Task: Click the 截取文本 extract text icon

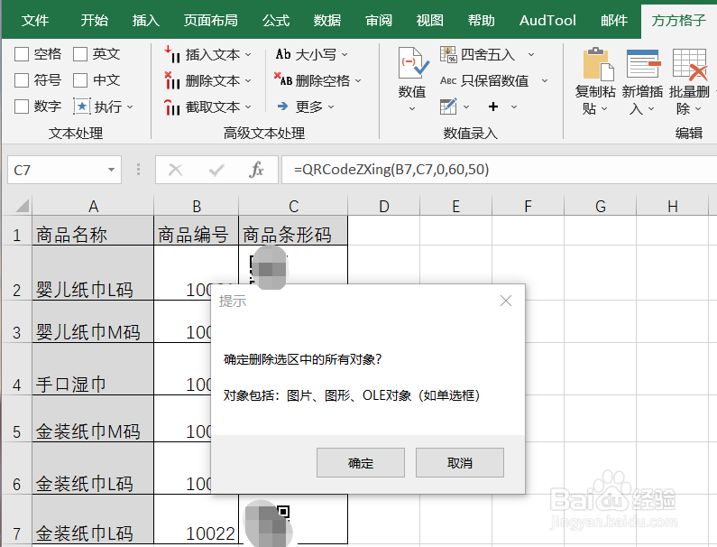Action: click(x=172, y=107)
